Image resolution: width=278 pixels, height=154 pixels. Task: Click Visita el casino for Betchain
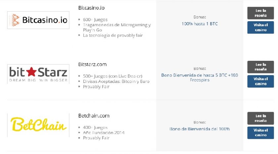(x=260, y=133)
